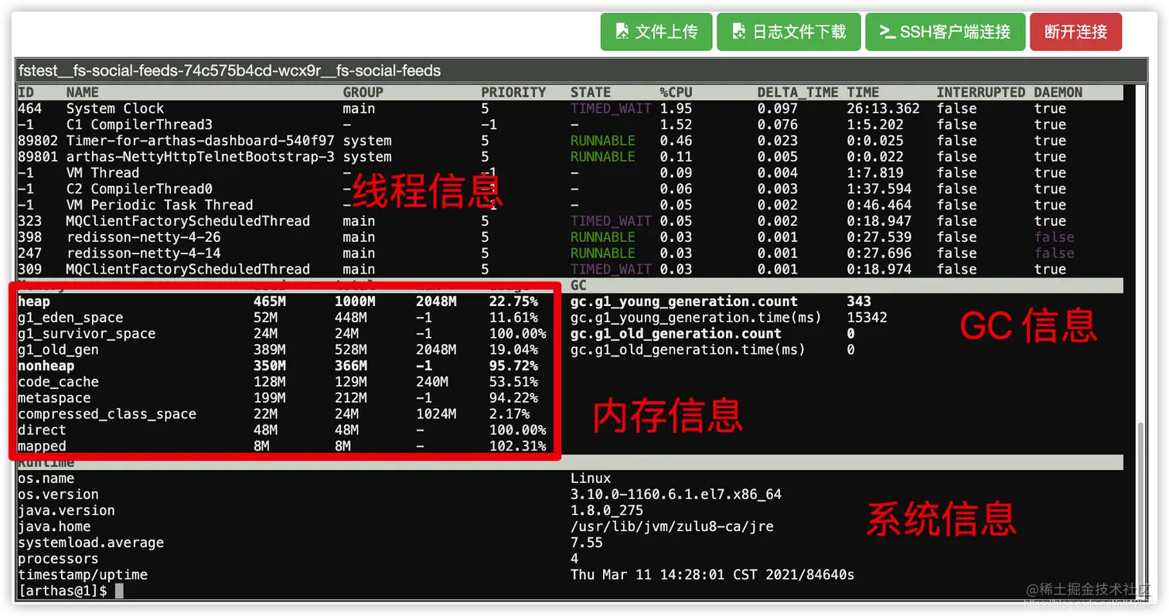Click the direct memory row label
Screen dimensions: 1169x616
42,431
